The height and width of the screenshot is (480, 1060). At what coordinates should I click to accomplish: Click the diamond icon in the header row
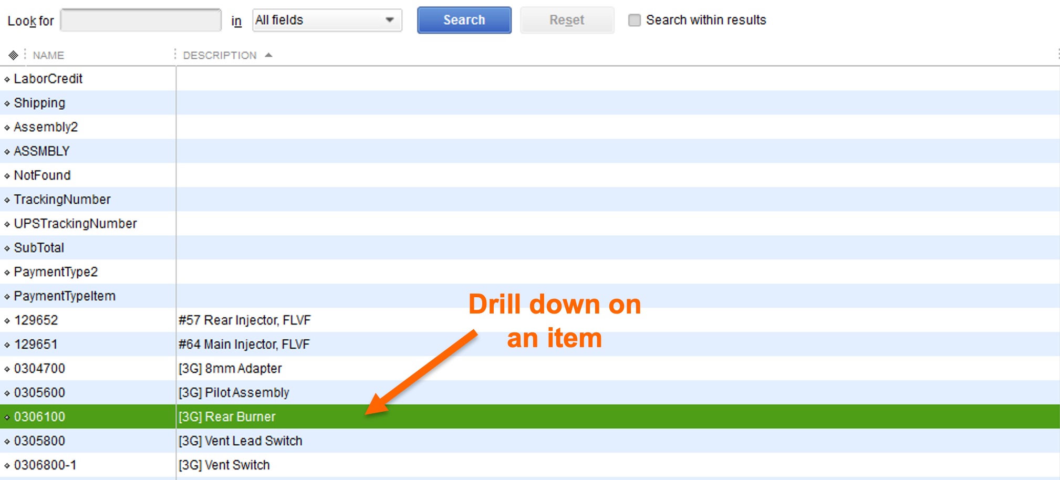click(13, 55)
